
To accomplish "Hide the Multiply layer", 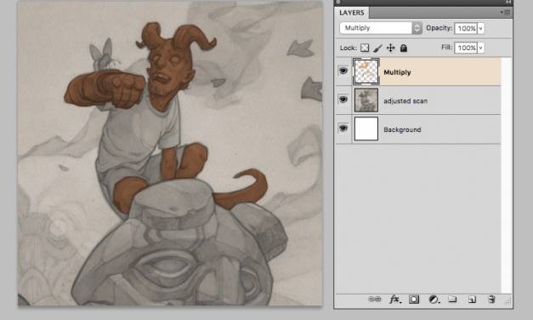I will tap(343, 71).
